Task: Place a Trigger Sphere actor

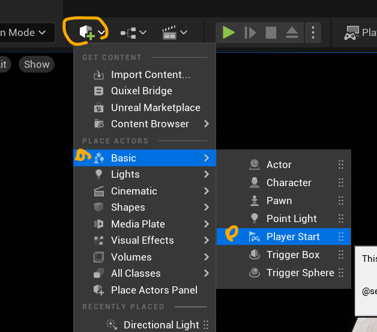Action: (284, 273)
